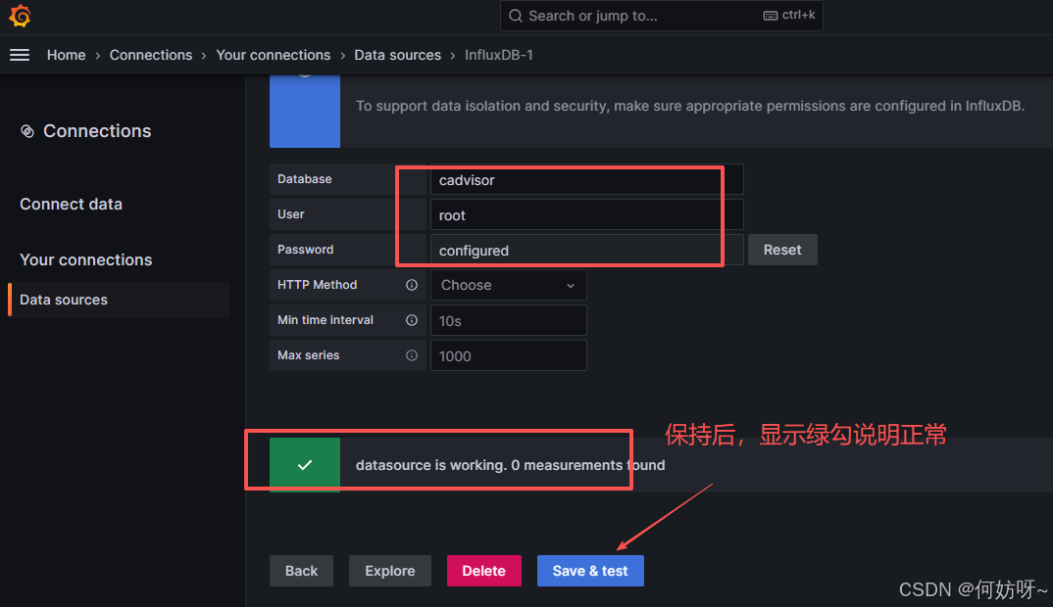
Task: Click the data isolation and security notice
Action: click(690, 106)
